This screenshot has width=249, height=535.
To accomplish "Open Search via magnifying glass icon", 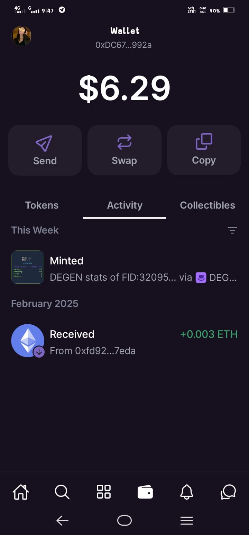I will [x=62, y=492].
